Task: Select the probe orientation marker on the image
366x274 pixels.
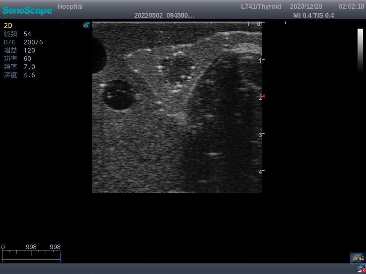Action: click(x=86, y=25)
